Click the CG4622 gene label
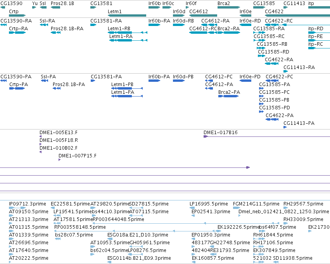330x264 pixels. [274, 11]
